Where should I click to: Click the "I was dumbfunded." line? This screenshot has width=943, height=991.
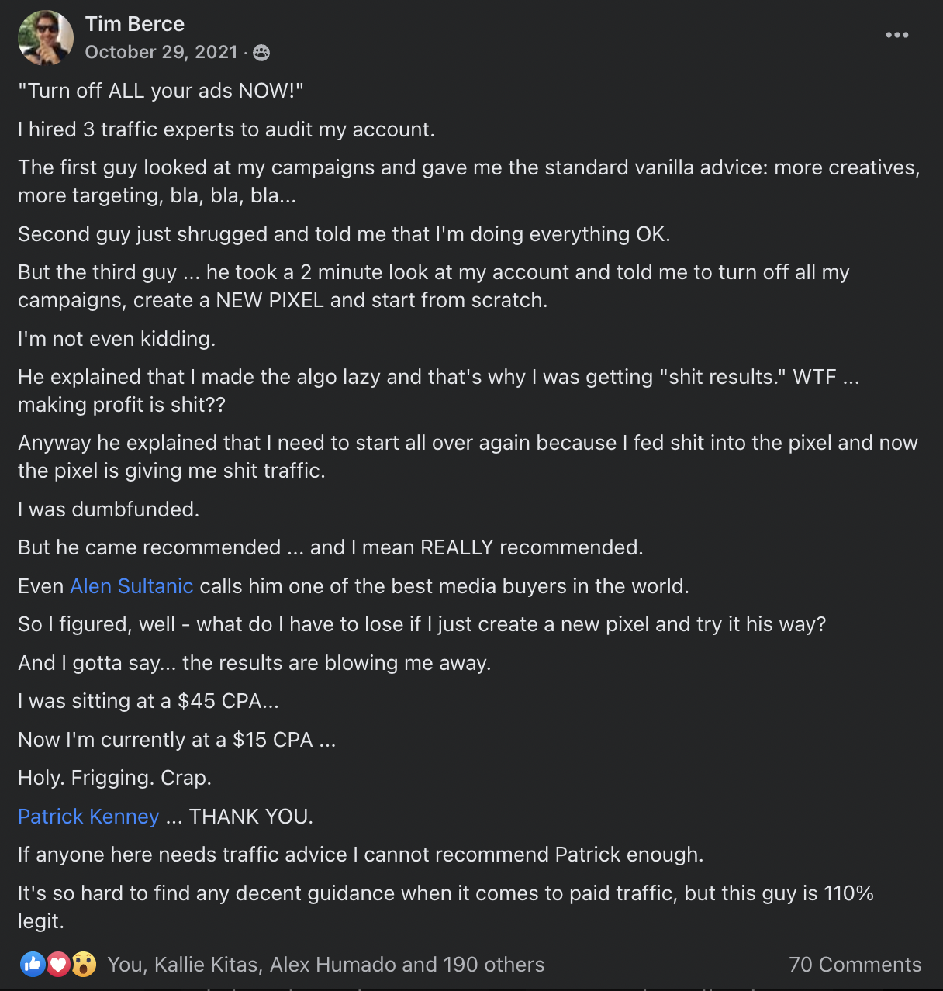coord(109,509)
